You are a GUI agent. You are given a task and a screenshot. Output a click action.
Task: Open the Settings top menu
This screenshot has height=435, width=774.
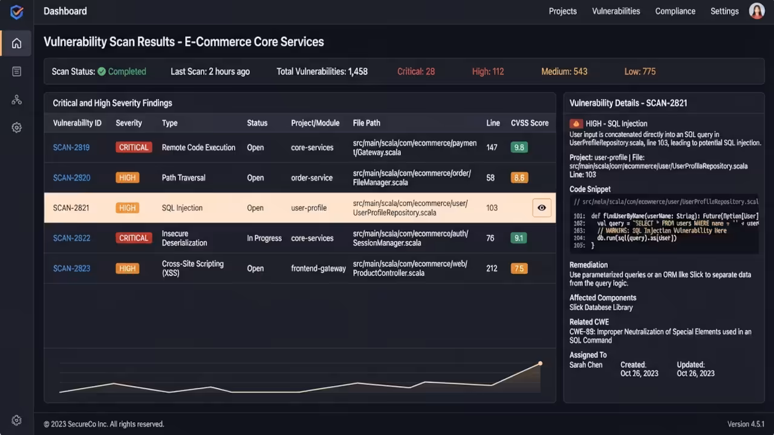pyautogui.click(x=724, y=11)
